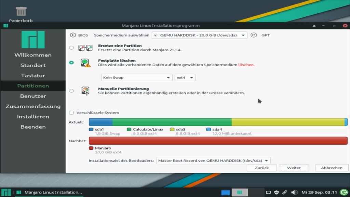
Task: Click the sda1 blue segment in Aktuell bar
Action: pyautogui.click(x=101, y=122)
